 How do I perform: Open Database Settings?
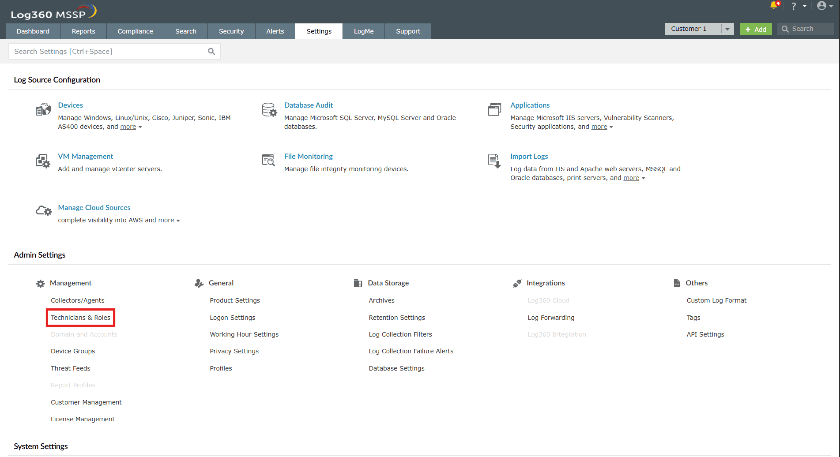point(396,368)
